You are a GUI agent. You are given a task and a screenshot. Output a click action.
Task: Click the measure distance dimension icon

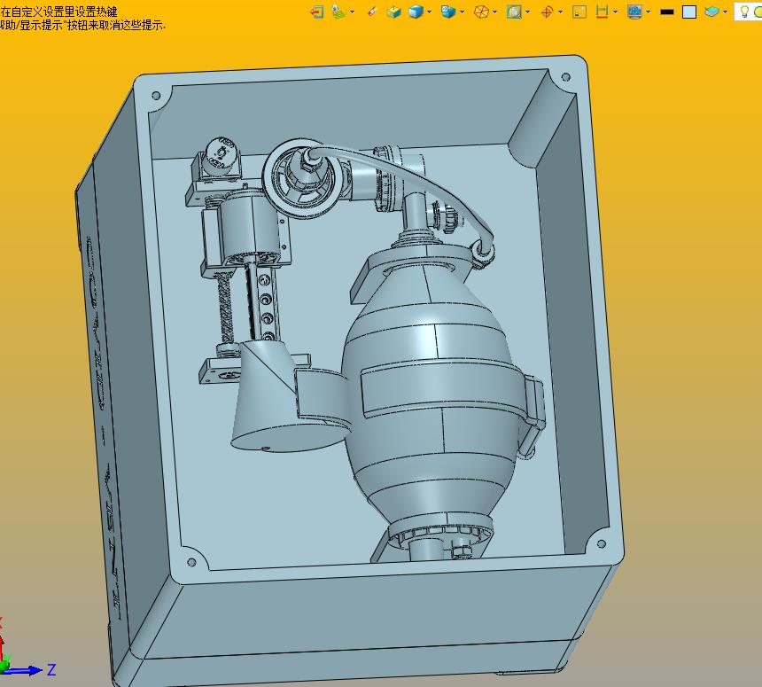[603, 12]
